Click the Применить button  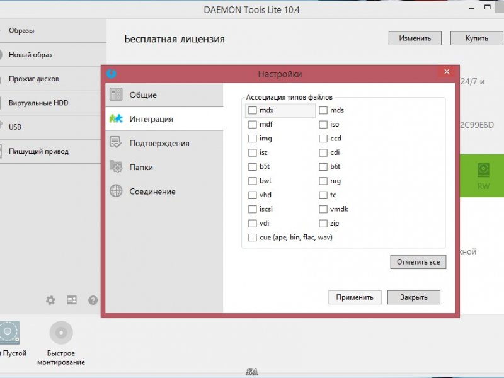point(355,297)
